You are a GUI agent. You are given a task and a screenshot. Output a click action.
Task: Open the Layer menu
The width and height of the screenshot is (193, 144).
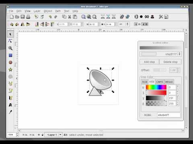(x=37, y=11)
